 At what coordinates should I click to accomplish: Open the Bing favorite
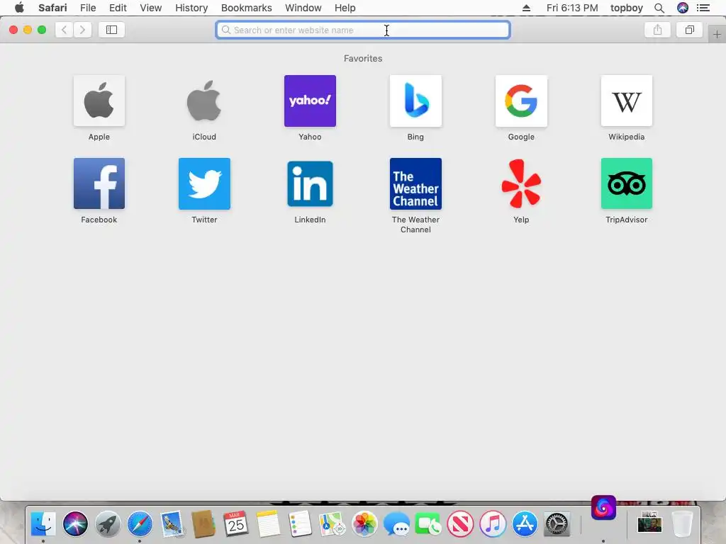415,101
